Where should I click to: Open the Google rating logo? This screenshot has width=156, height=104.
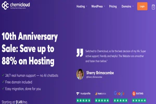[119, 93]
